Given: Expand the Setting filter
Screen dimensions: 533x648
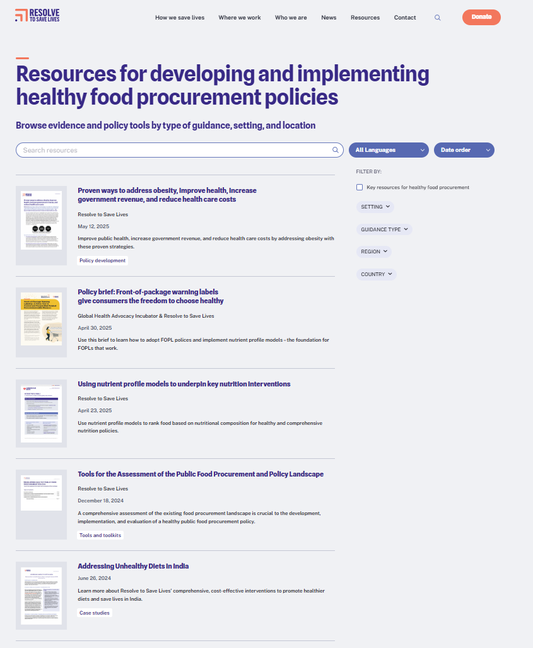Looking at the screenshot, I should point(376,207).
